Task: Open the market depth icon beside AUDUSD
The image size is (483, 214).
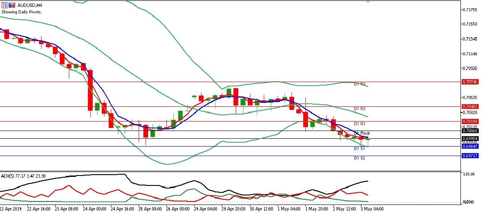Action: click(12, 5)
